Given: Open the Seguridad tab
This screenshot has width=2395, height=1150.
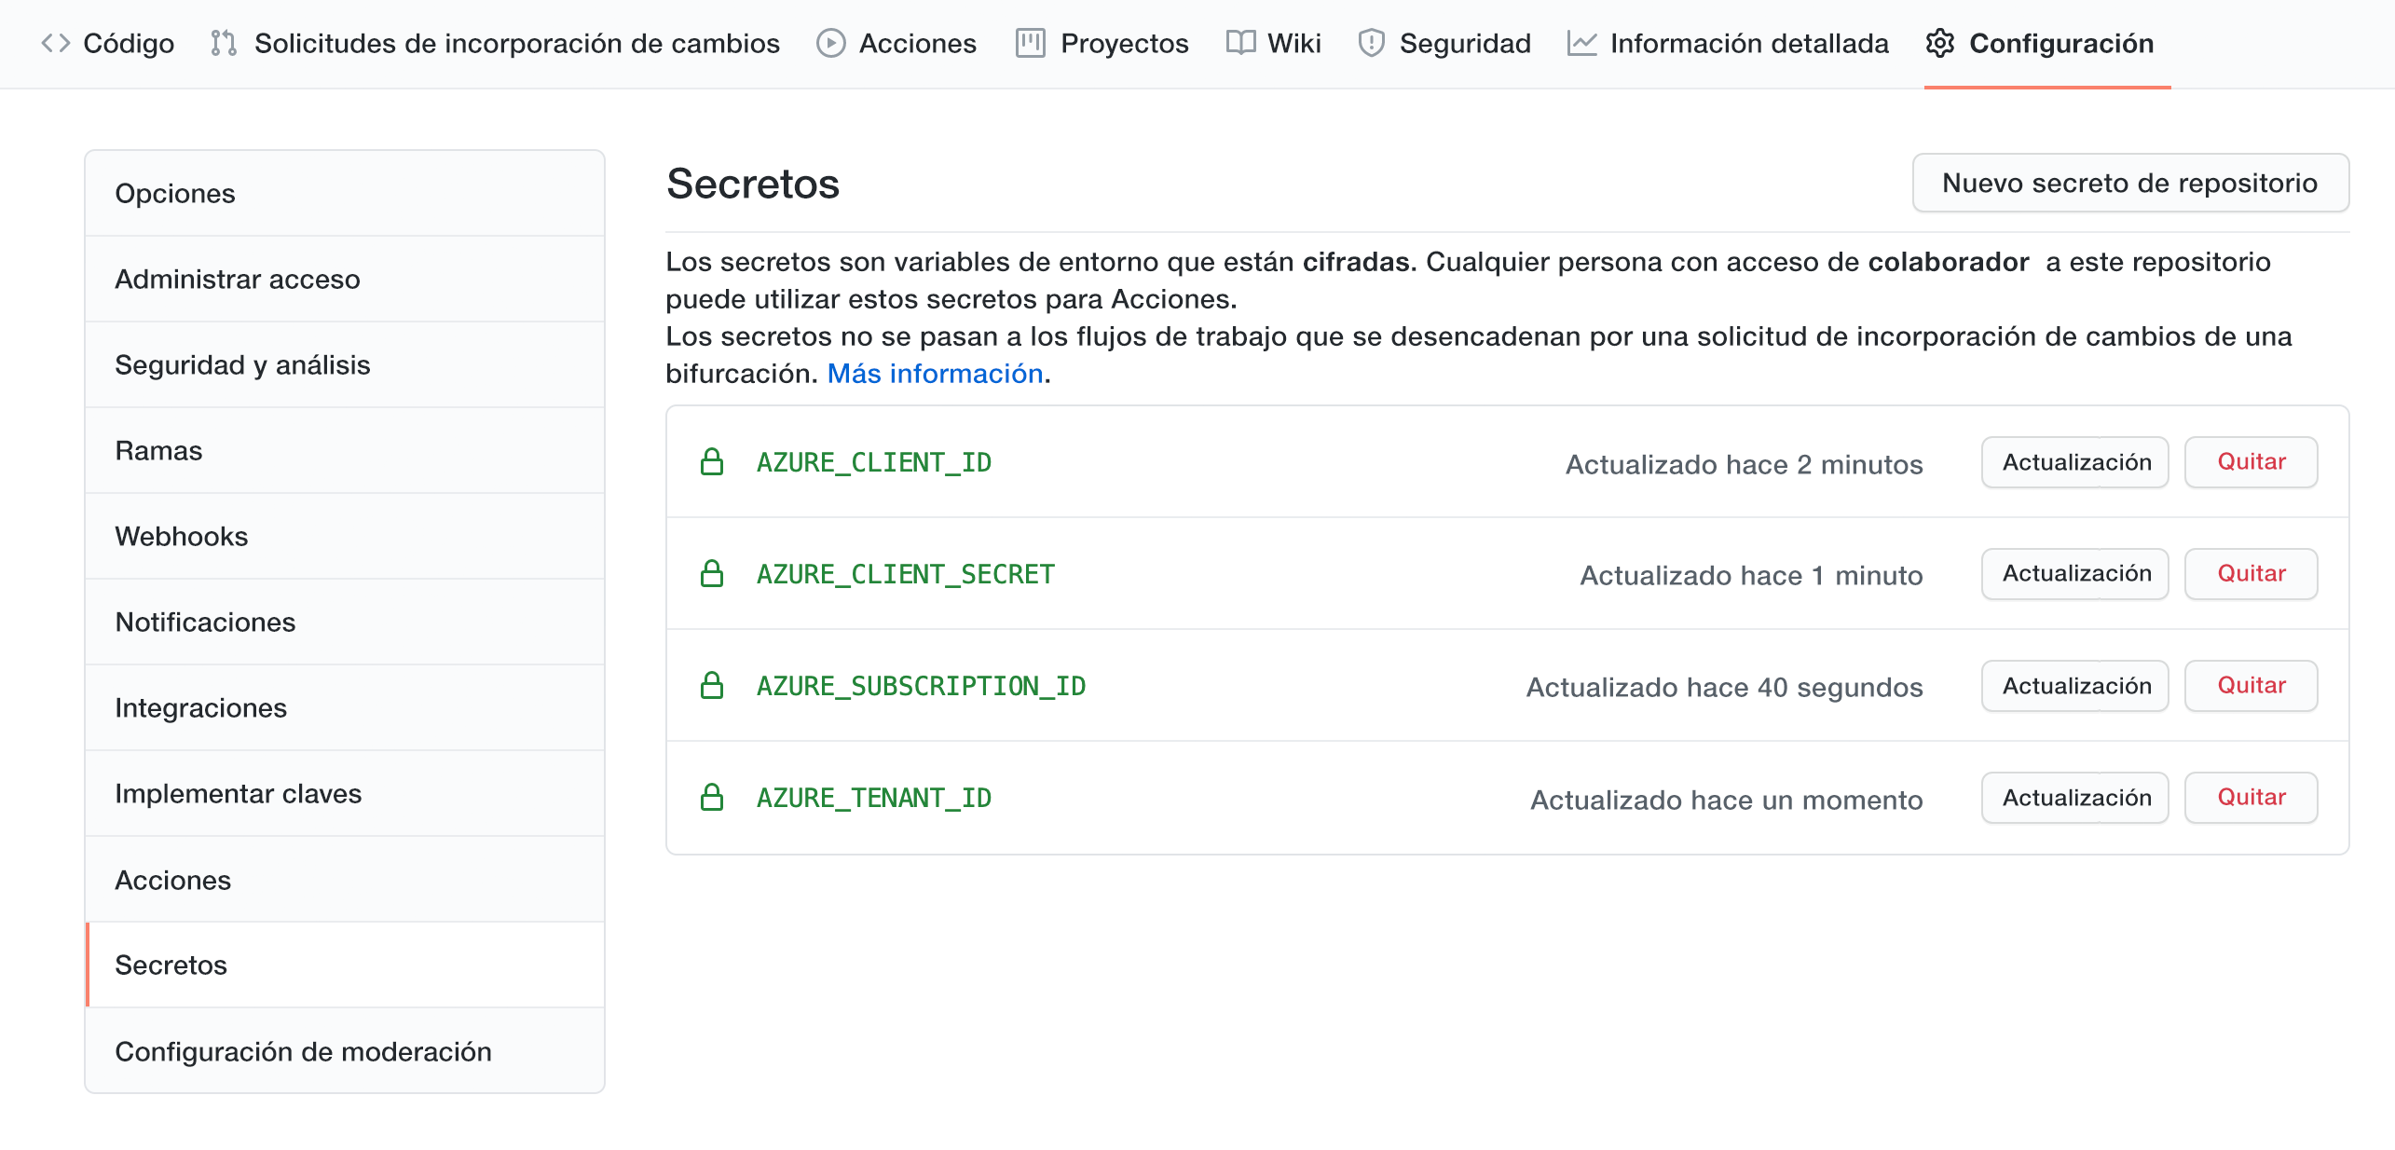Looking at the screenshot, I should tap(1444, 43).
